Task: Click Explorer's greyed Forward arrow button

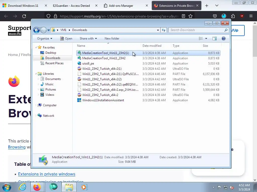Action: click(x=43, y=30)
